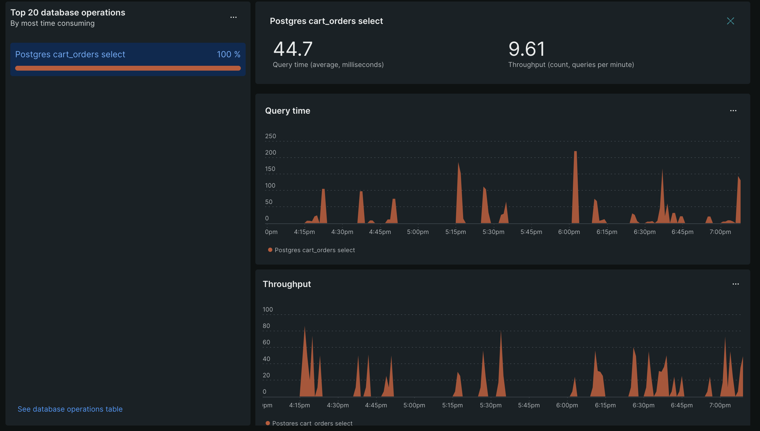
Task: Click the 44.7 average query time value
Action: 293,49
